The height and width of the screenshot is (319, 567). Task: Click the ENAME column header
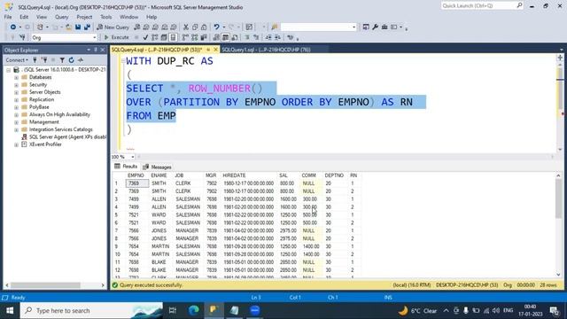(159, 175)
